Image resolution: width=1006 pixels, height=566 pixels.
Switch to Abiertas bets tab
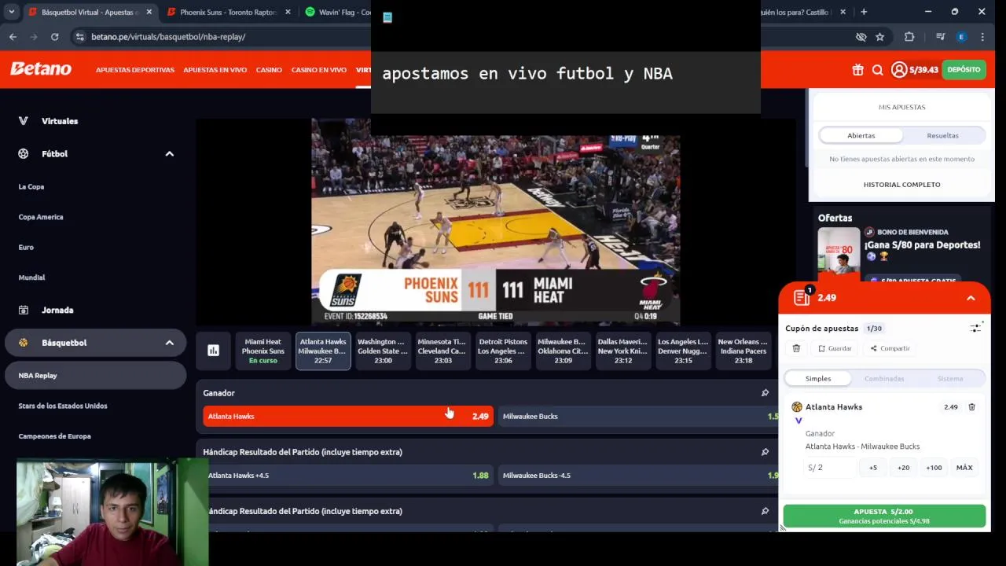click(x=861, y=135)
